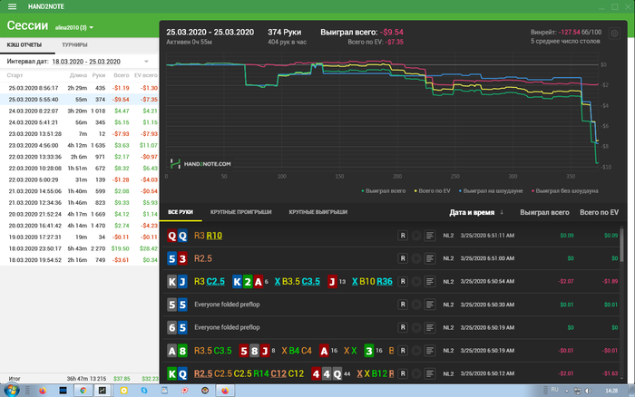Select session '19.03.2020 17:27:31'
Viewport: 635px width, 397px height.
pos(80,237)
